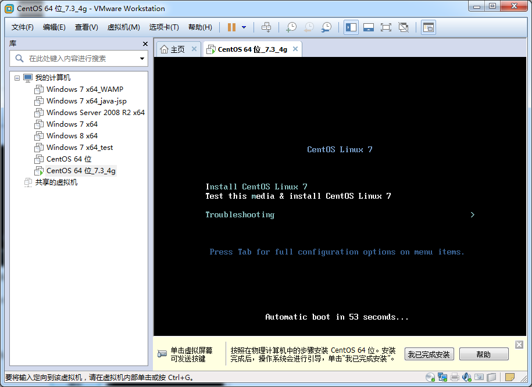Select Windows Server 2008 R2 x64
Image resolution: width=532 pixels, height=387 pixels.
[96, 112]
